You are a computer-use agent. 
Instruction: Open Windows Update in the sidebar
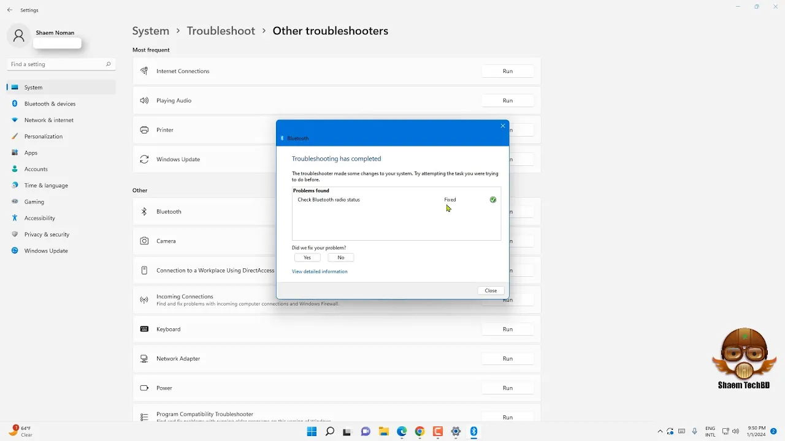pyautogui.click(x=61, y=251)
